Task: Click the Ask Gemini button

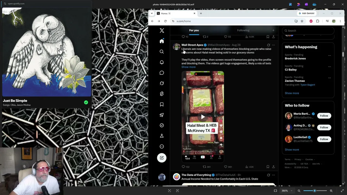Action: point(306,13)
